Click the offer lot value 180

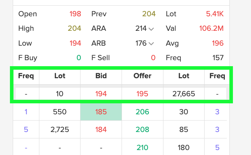pos(184,147)
